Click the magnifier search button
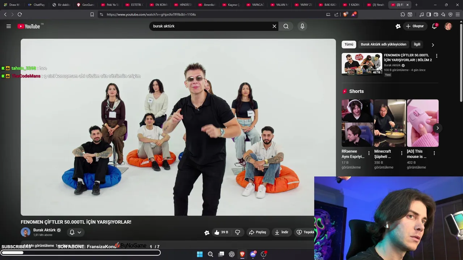The image size is (463, 260). click(286, 26)
